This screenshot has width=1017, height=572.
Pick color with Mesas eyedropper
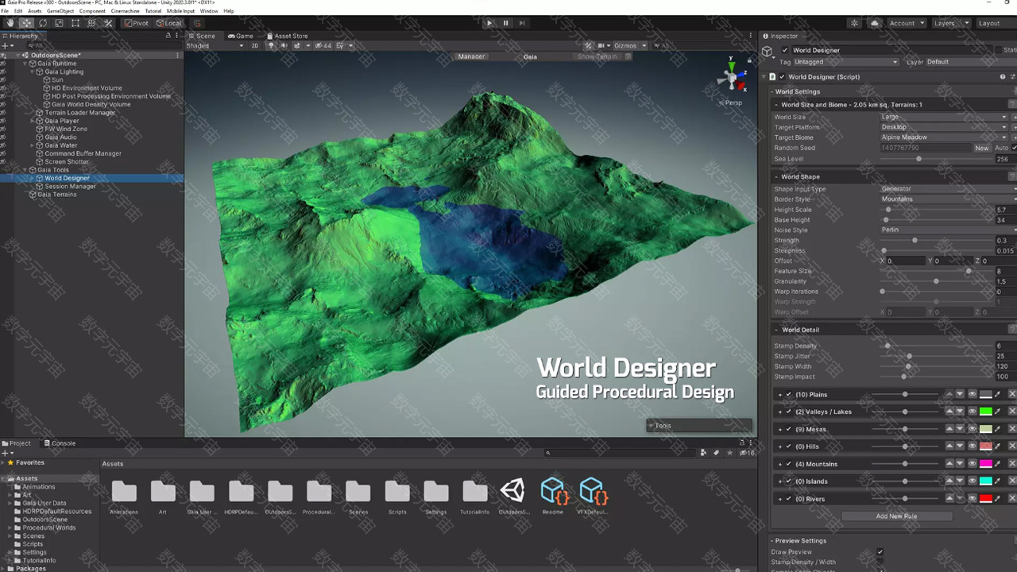tap(998, 429)
